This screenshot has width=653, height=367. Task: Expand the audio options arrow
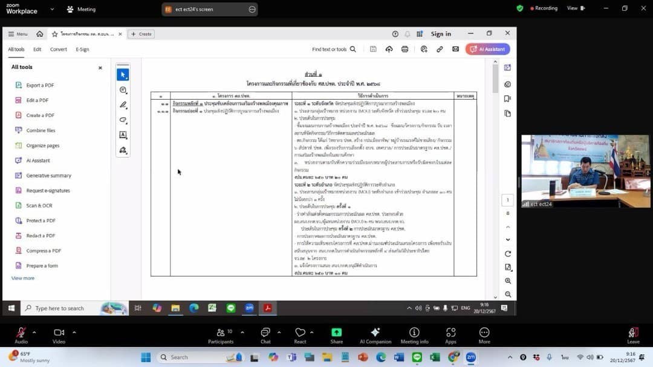[x=34, y=332]
